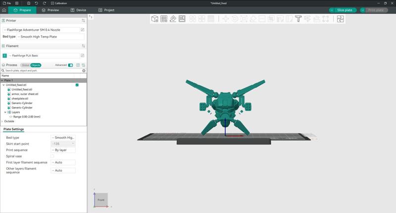
Task: Select chestplate.stl part in tree
Action: pyautogui.click(x=20, y=99)
